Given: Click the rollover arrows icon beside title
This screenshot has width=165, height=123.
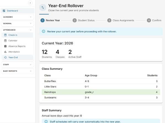Looking at the screenshot, I should [43, 7].
